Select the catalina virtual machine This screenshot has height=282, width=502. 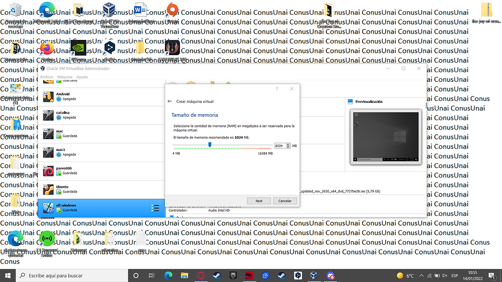coord(101,115)
